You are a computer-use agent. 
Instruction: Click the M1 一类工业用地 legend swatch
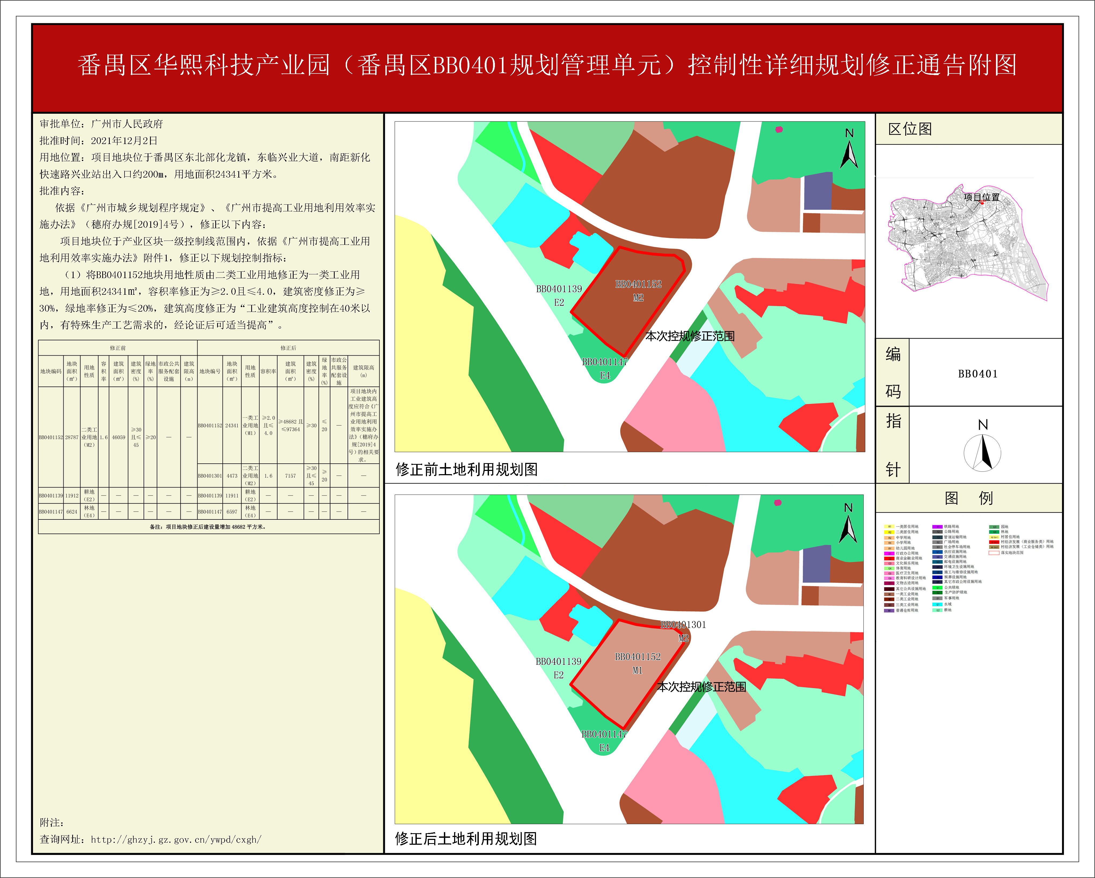pyautogui.click(x=889, y=594)
